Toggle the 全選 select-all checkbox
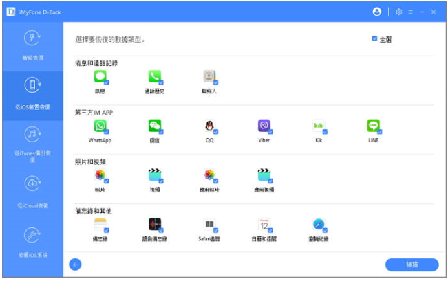The image size is (448, 281). pos(374,38)
